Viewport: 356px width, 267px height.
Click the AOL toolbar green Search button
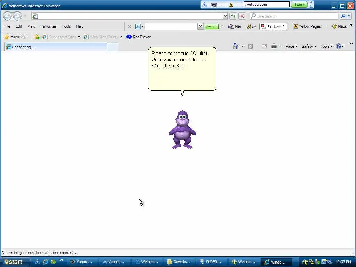click(x=211, y=26)
